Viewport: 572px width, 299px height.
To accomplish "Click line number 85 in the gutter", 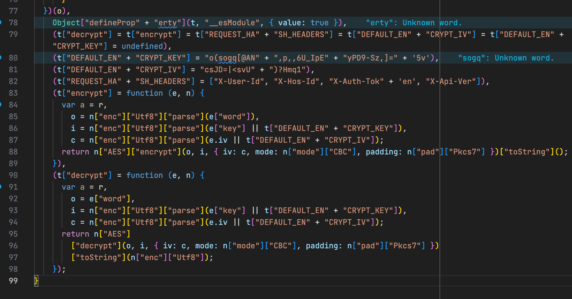I will point(13,116).
